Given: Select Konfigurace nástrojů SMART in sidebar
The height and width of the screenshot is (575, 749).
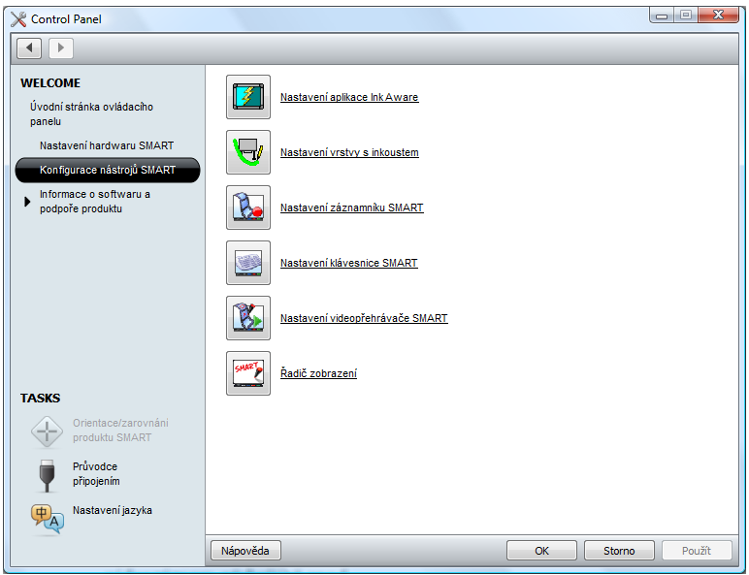Looking at the screenshot, I should tap(108, 170).
